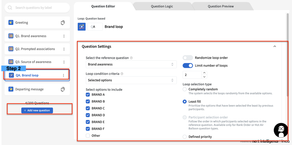Click the kebab menu on QA. Brand loop
This screenshot has height=145, width=292.
coord(63,75)
